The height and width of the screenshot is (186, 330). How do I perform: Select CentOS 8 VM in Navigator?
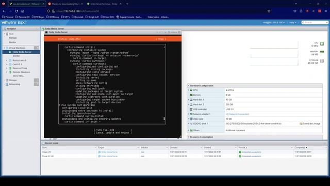tap(17, 64)
